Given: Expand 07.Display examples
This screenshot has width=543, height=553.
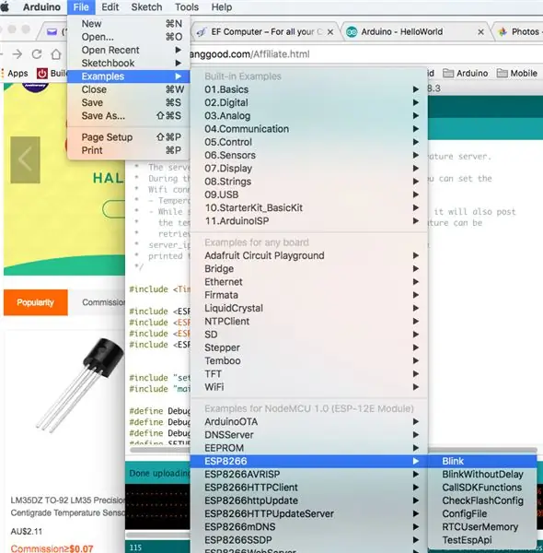Looking at the screenshot, I should [309, 169].
